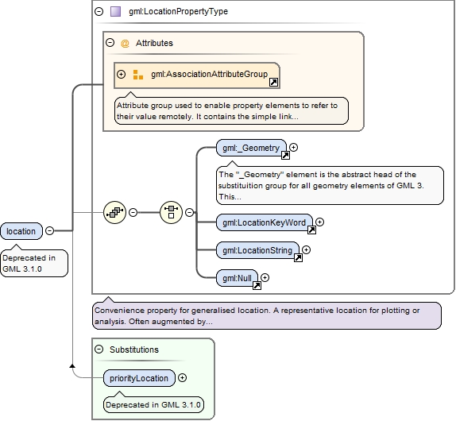Screen dimensions: 456x421
Task: Click the orange @ Attributes icon
Action: 125,44
